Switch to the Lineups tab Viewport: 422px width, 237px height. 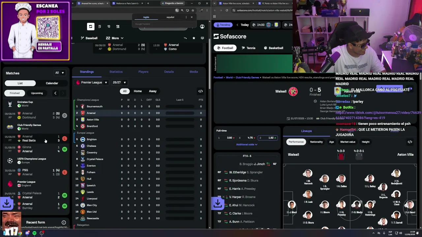306,131
